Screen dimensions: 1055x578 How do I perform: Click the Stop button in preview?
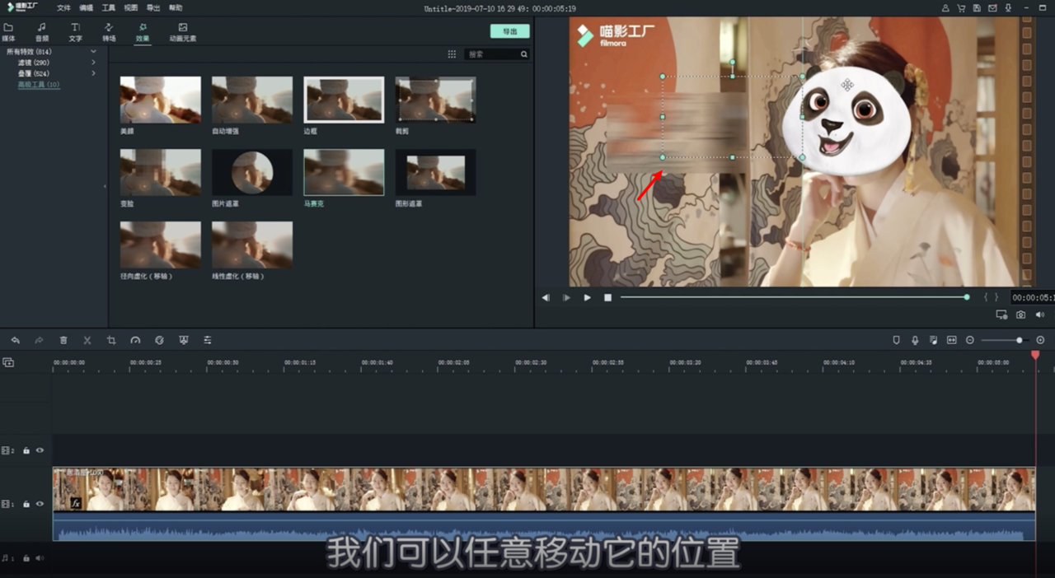[607, 297]
